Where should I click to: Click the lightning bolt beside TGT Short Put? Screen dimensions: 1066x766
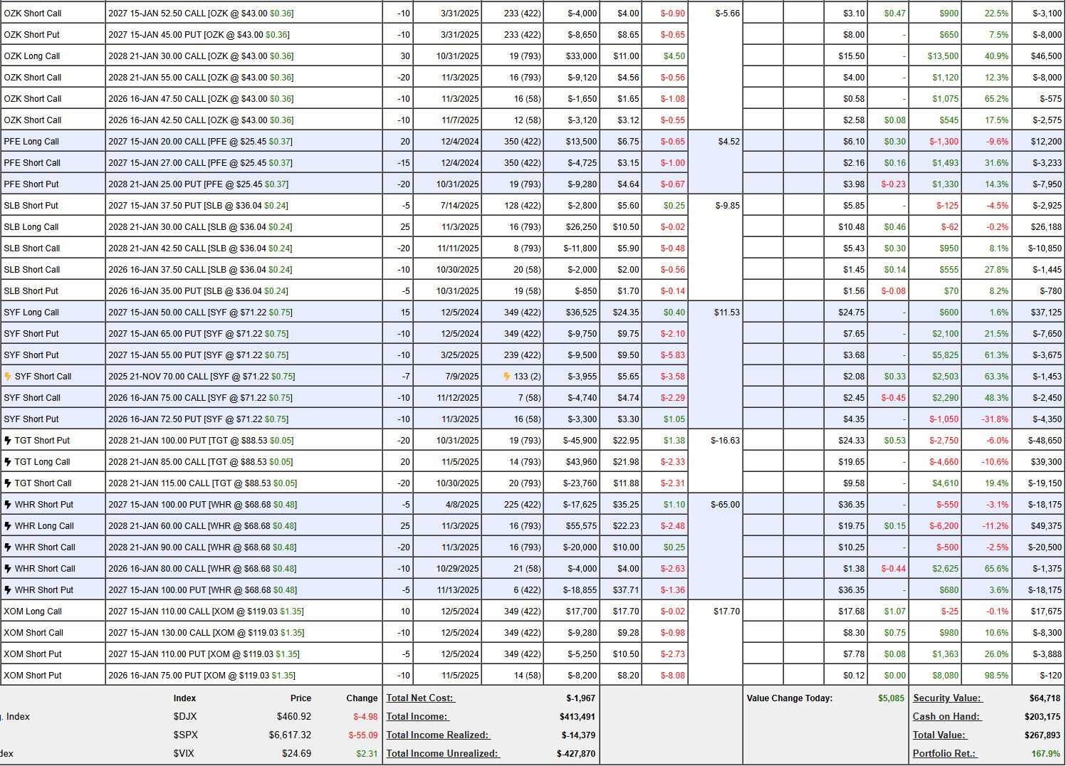[x=8, y=441]
